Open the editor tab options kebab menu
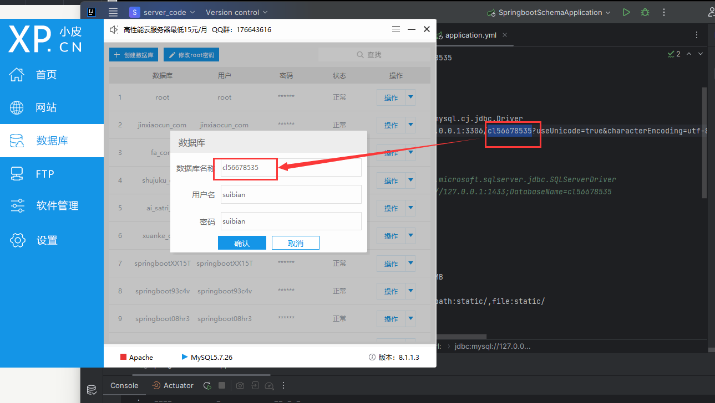The height and width of the screenshot is (403, 715). click(x=697, y=35)
